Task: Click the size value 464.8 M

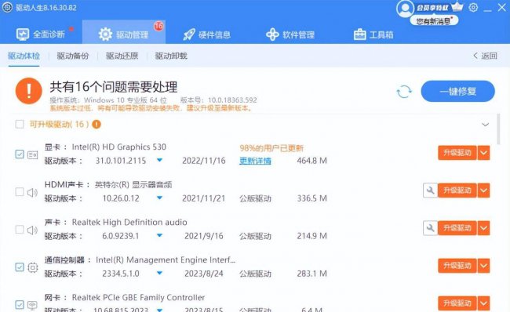Action: tap(312, 161)
